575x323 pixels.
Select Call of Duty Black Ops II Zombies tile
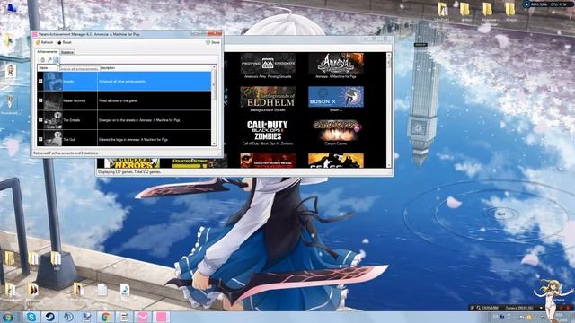pos(268,133)
